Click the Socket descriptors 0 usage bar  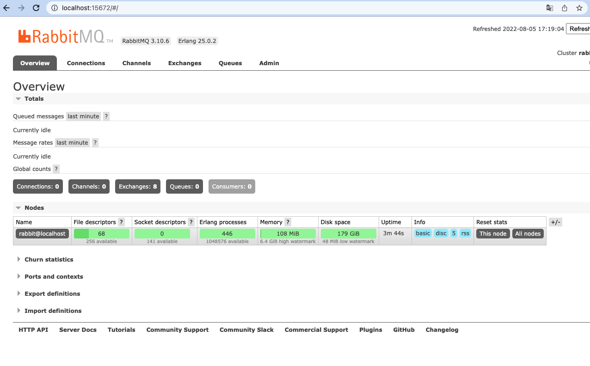click(x=162, y=234)
